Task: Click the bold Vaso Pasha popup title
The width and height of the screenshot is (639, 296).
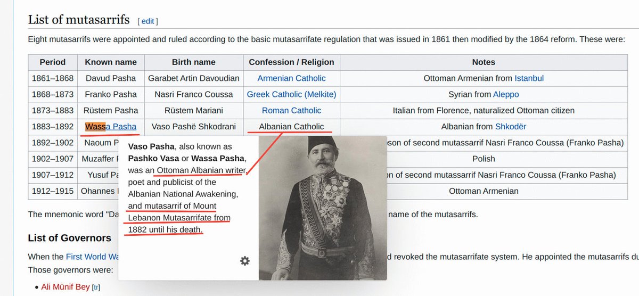Action: (x=151, y=146)
